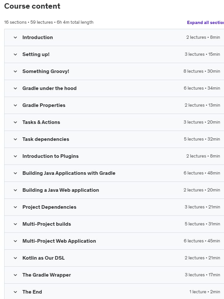Expand the Introduction section chevron
This screenshot has height=299, width=224.
coord(15,37)
